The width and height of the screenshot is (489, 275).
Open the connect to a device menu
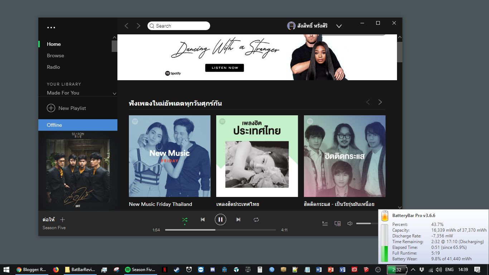click(x=338, y=223)
